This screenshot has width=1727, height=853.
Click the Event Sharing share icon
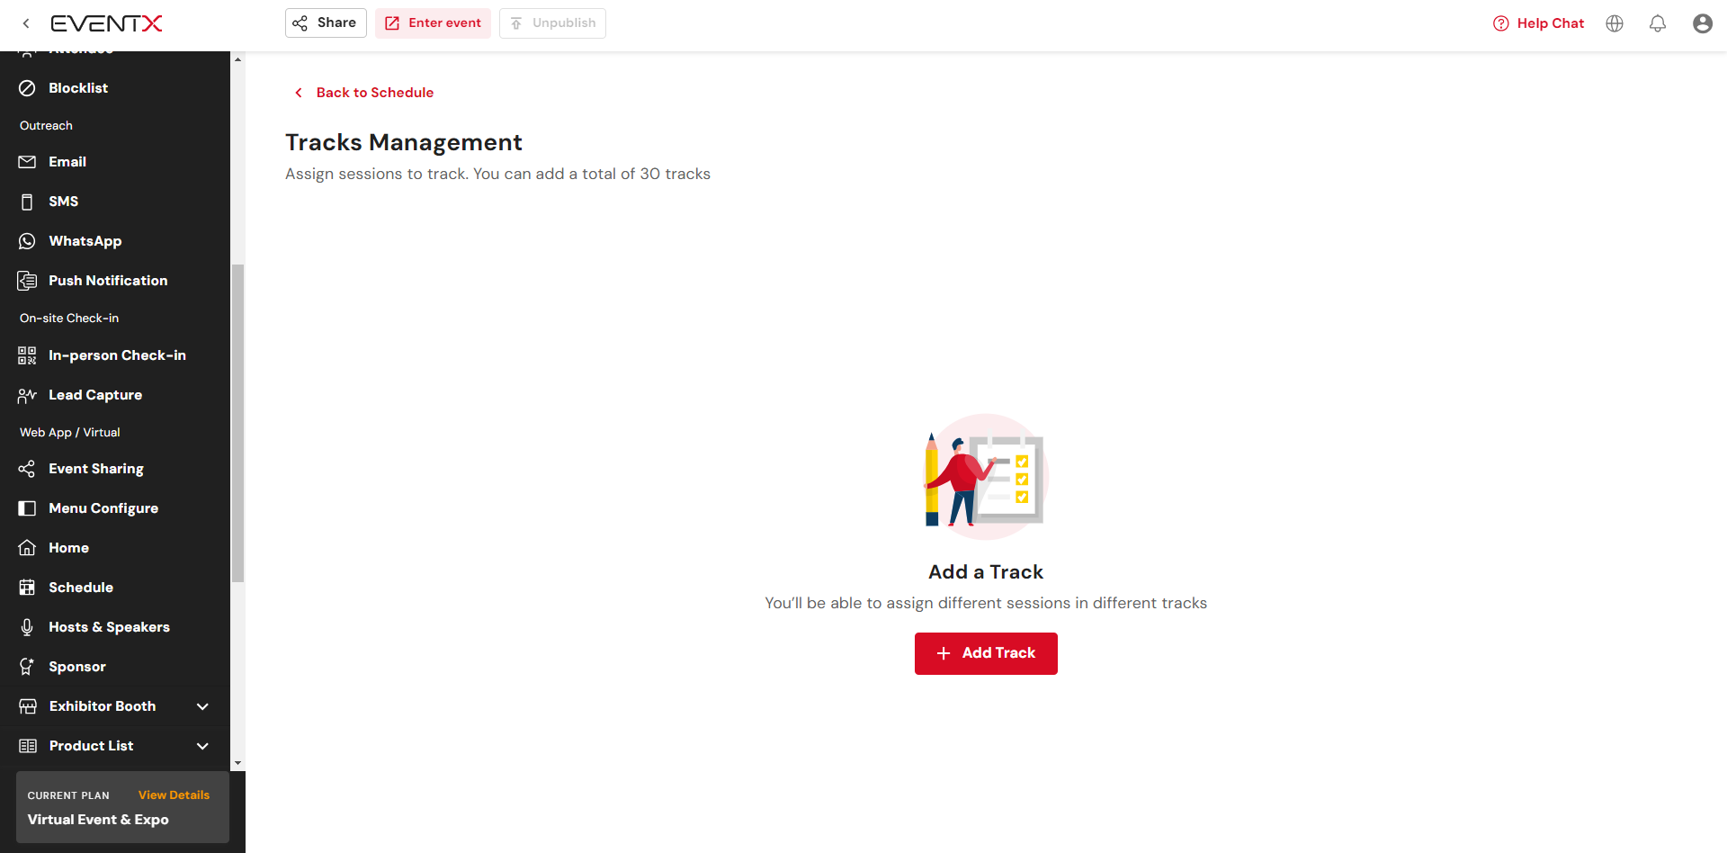[27, 469]
